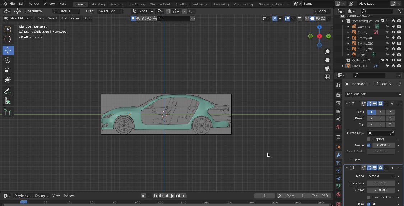Switch to Modeling workspace tab
The height and width of the screenshot is (206, 404).
(98, 4)
